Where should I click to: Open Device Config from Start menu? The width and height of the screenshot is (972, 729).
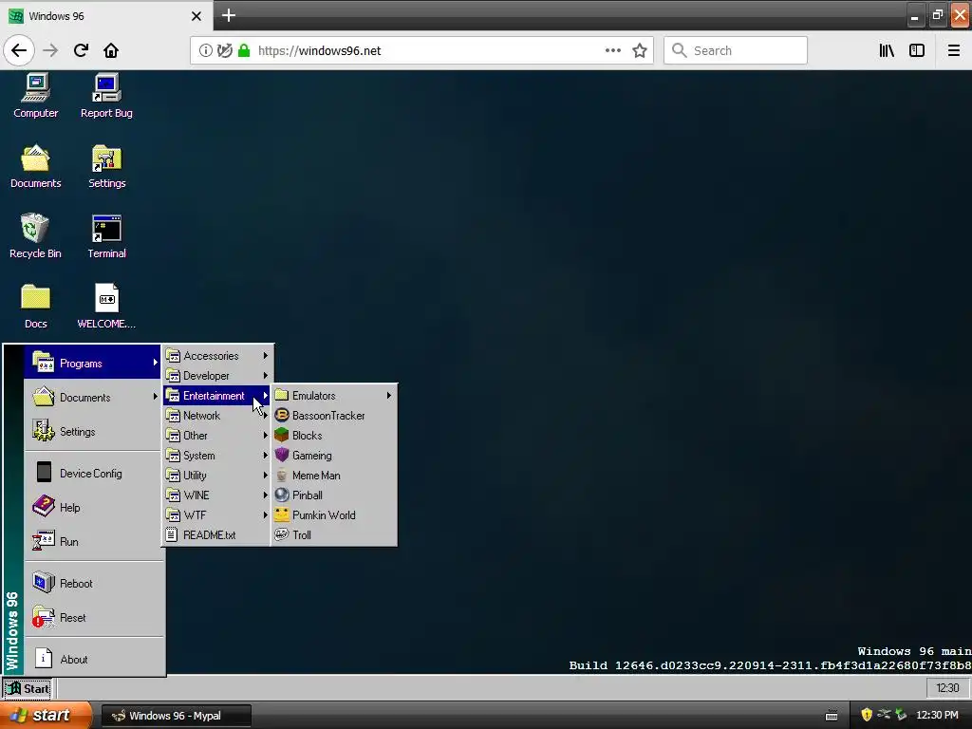(93, 473)
